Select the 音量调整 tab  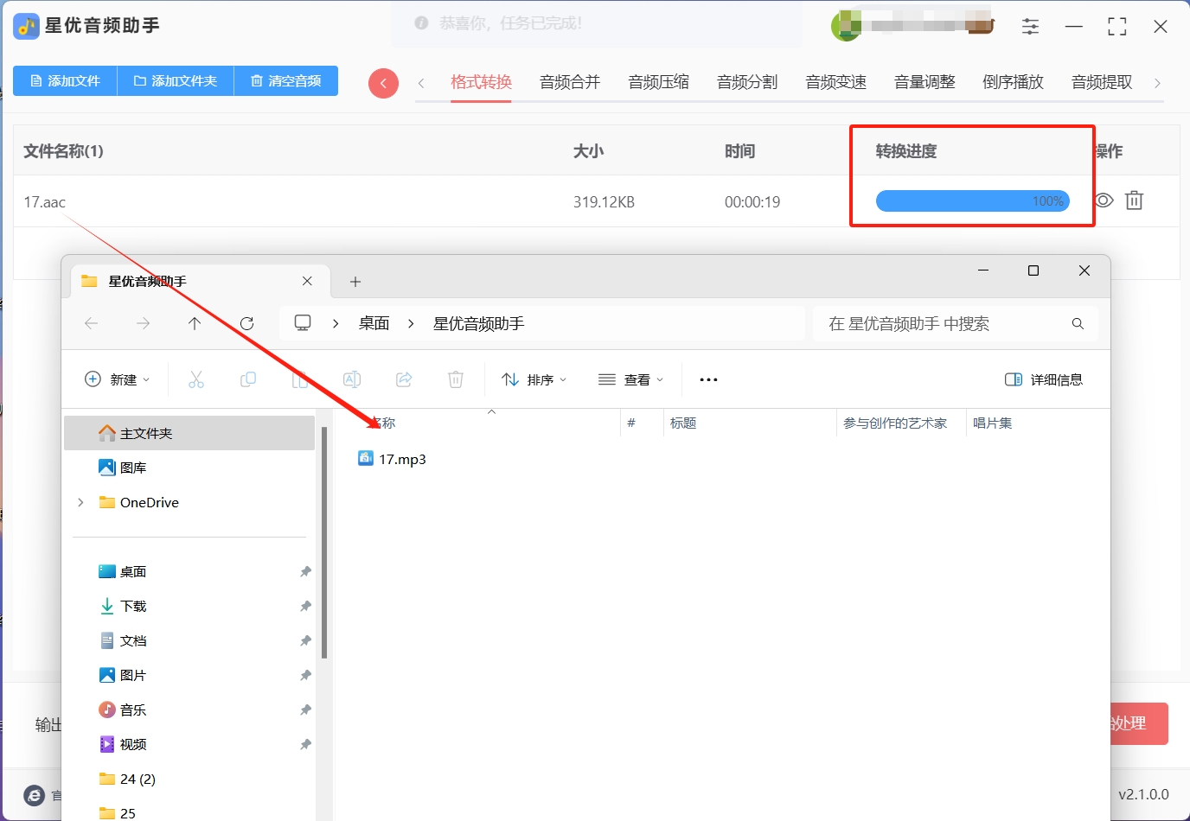coord(924,82)
